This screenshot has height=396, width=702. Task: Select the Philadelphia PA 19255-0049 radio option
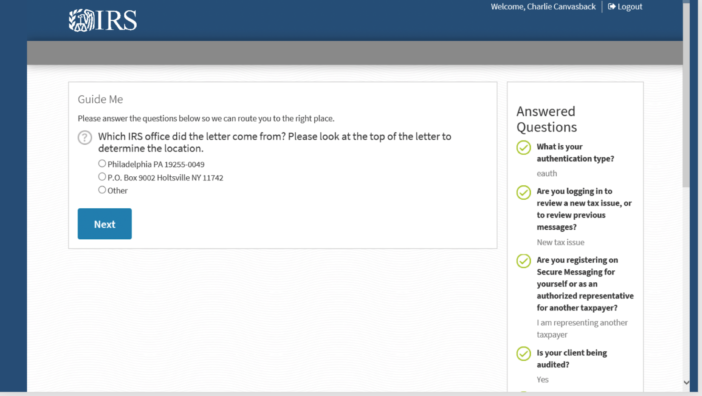pos(102,164)
